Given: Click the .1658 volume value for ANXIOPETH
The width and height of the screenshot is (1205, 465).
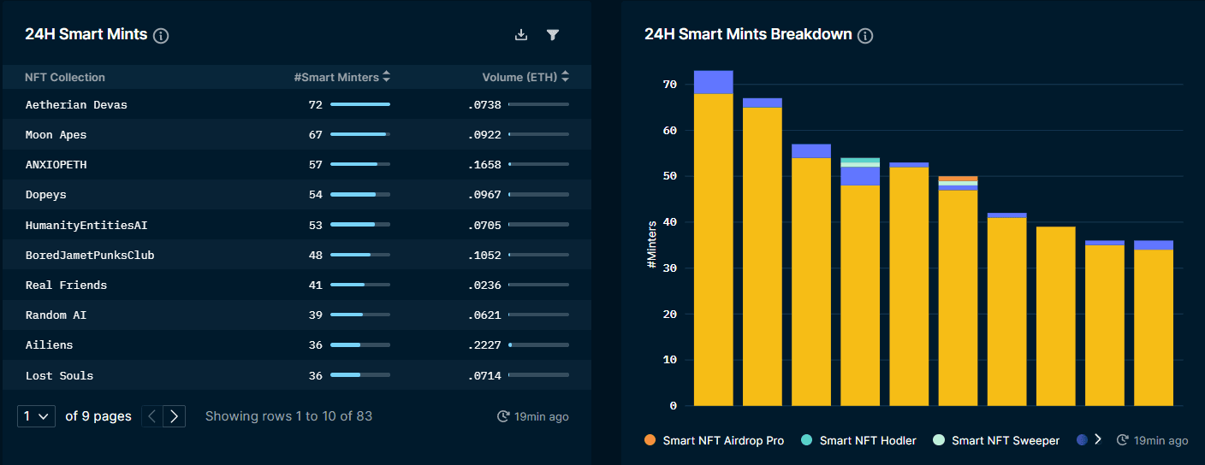Looking at the screenshot, I should point(484,164).
